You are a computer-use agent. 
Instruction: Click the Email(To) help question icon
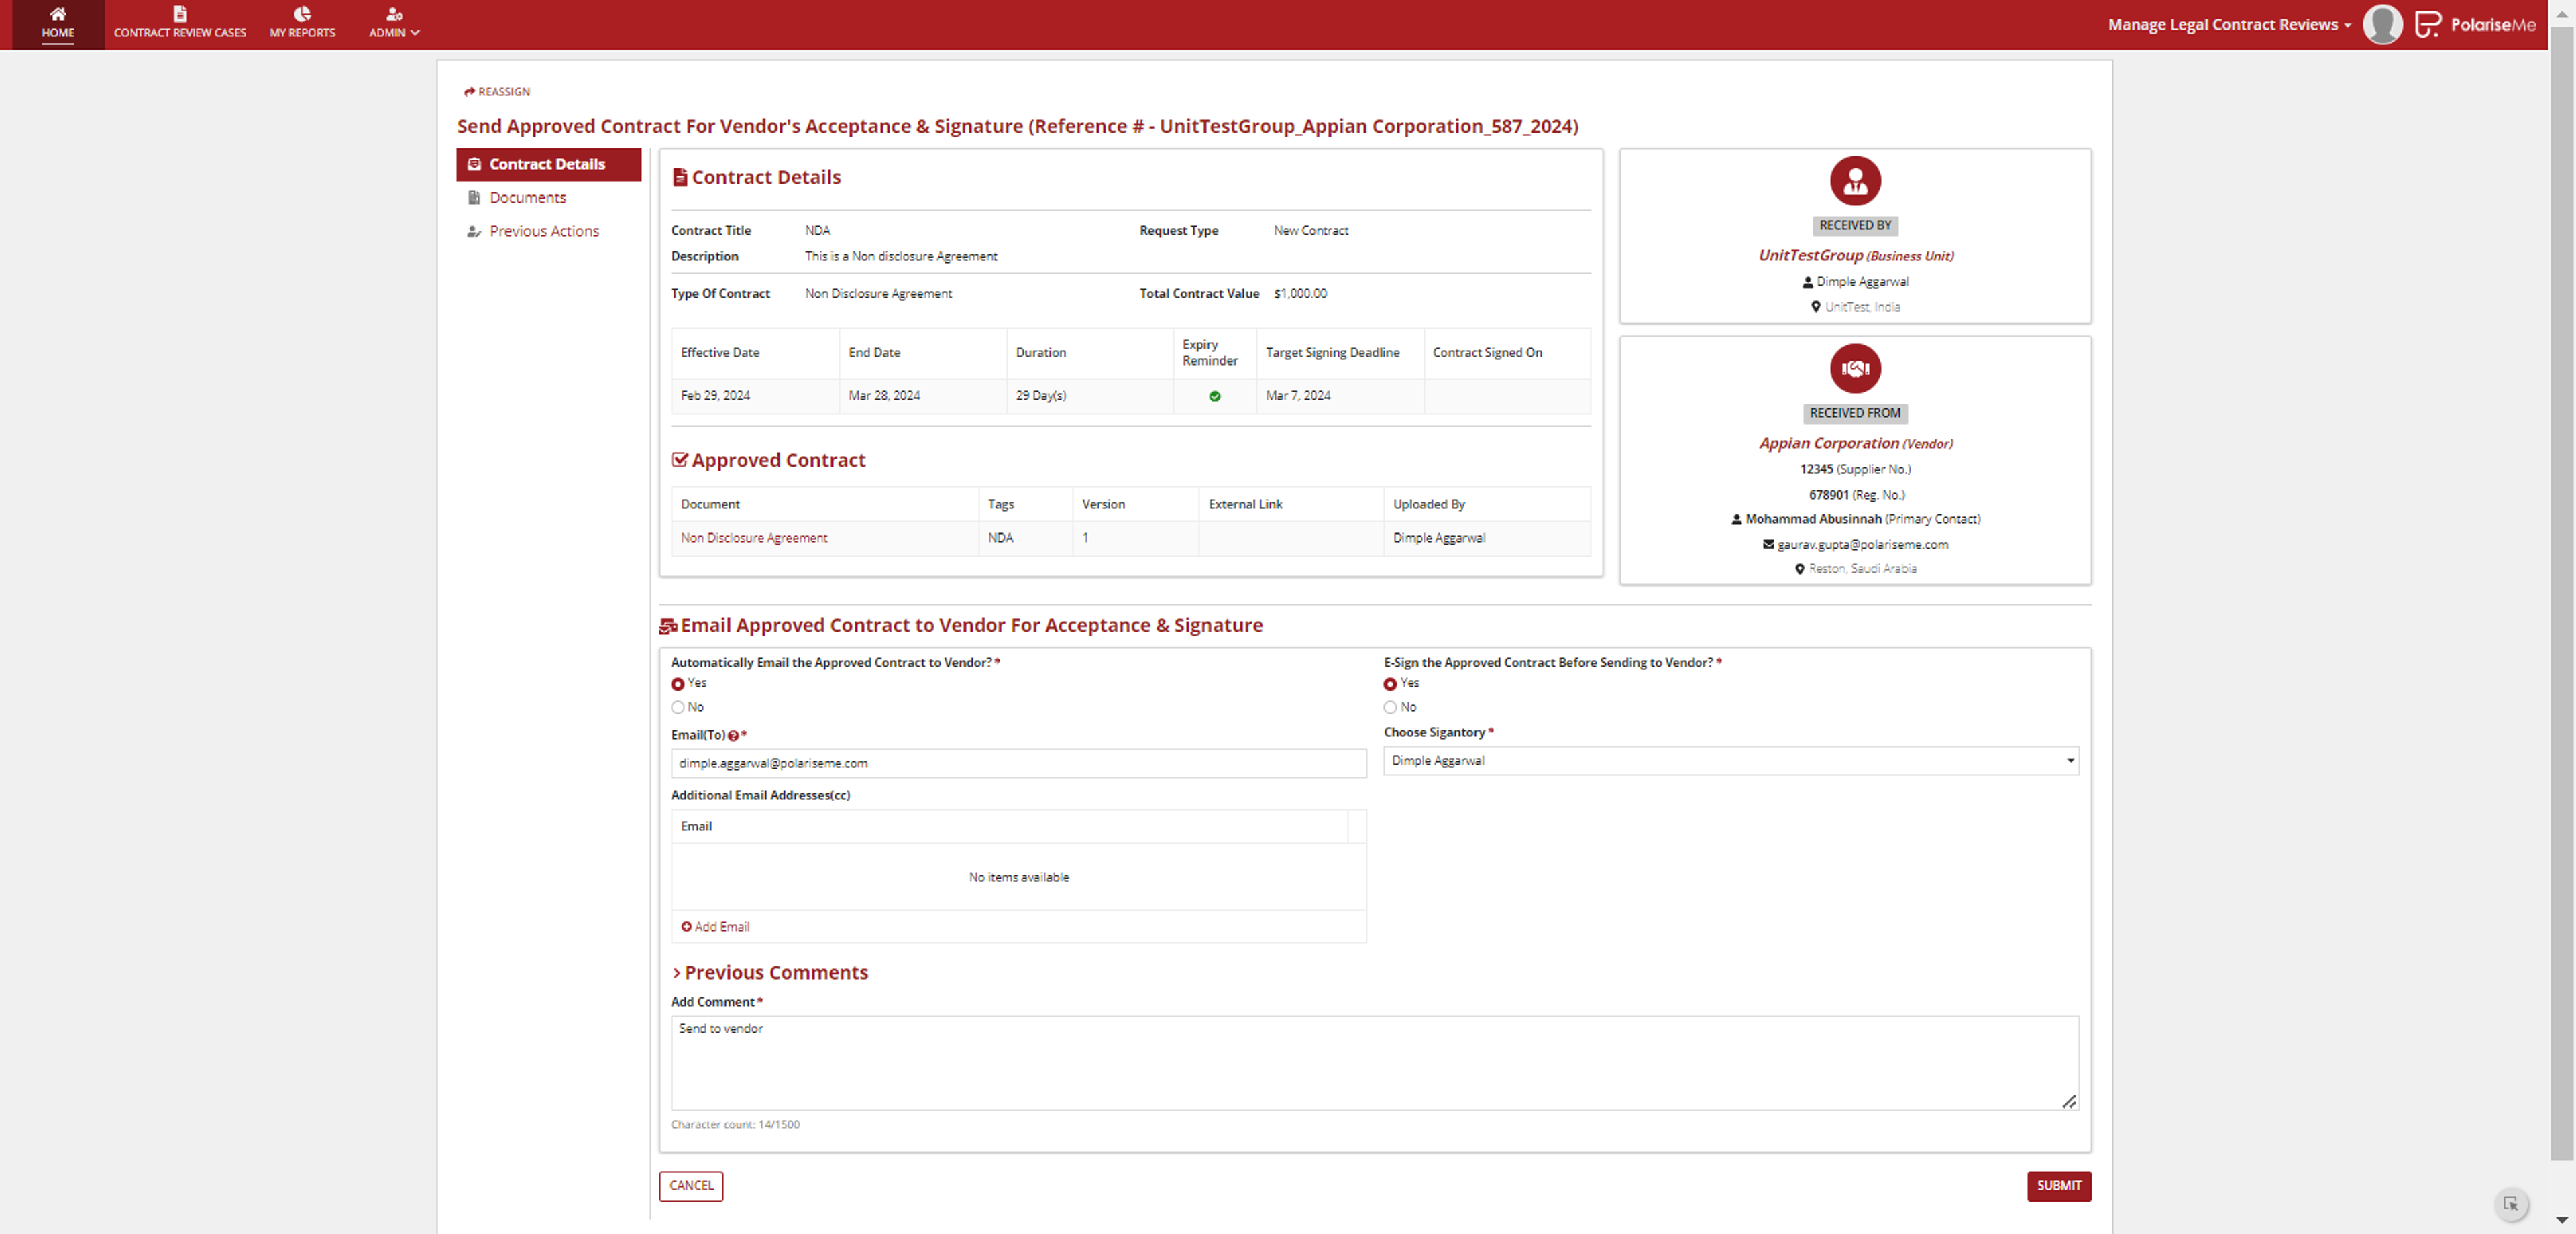pyautogui.click(x=733, y=736)
